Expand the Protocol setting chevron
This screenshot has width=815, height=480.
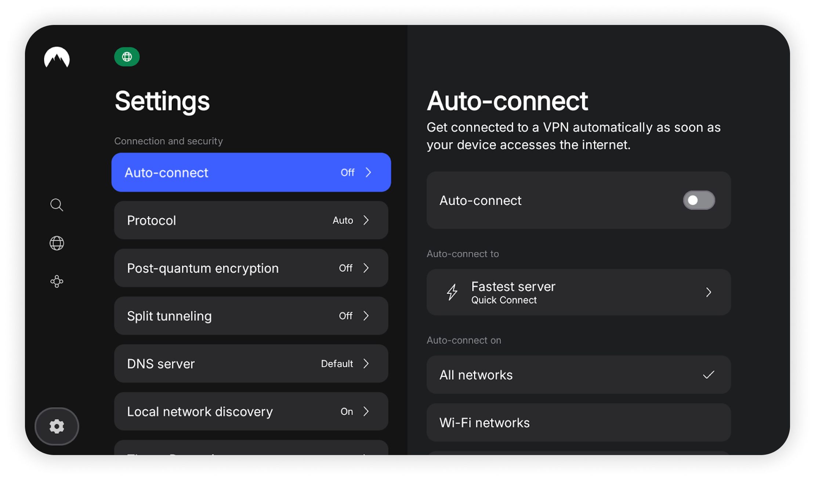pyautogui.click(x=366, y=220)
